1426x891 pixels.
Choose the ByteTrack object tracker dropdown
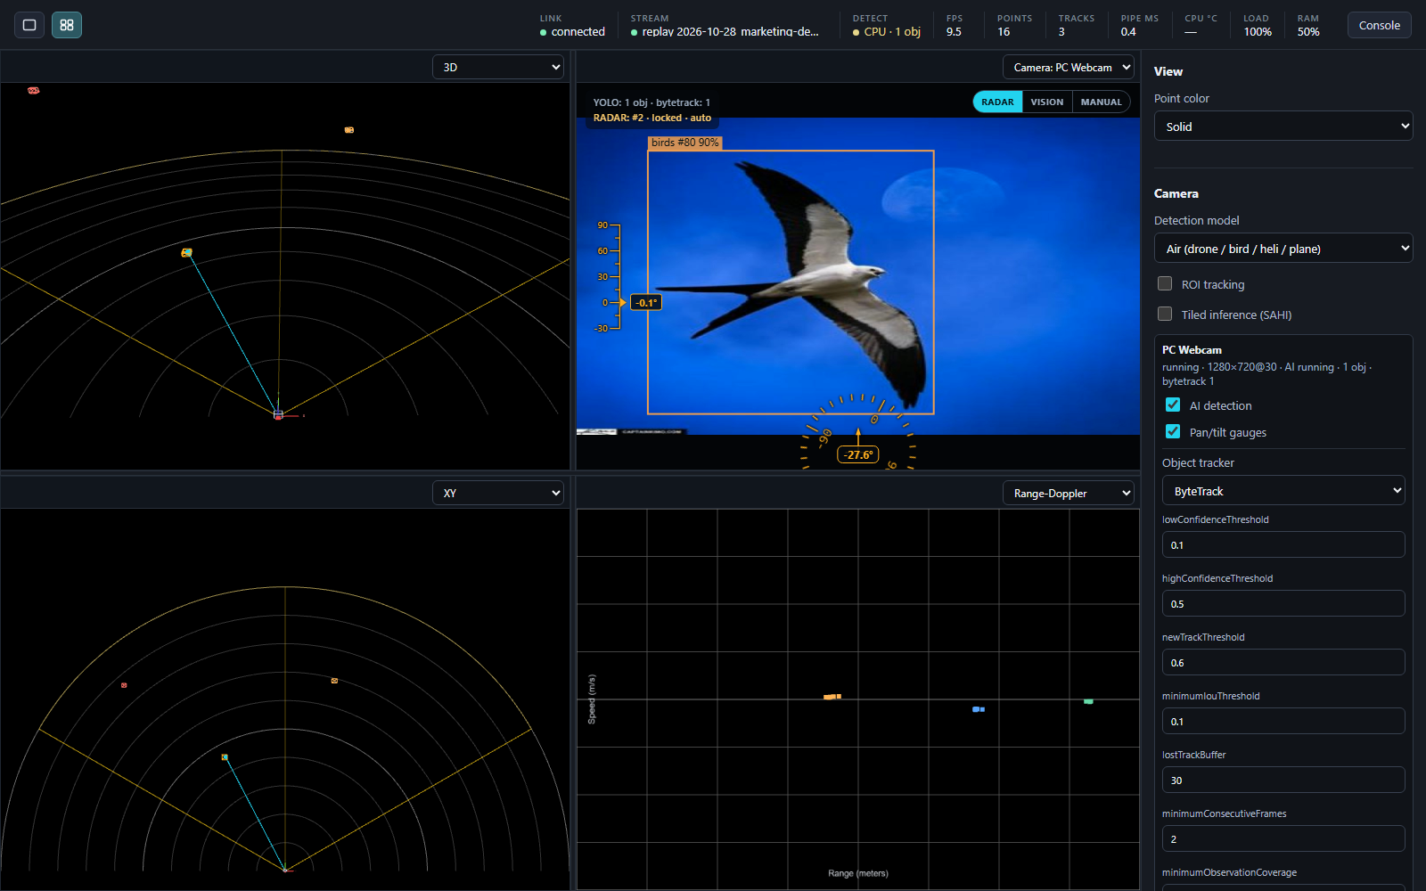[x=1283, y=491]
